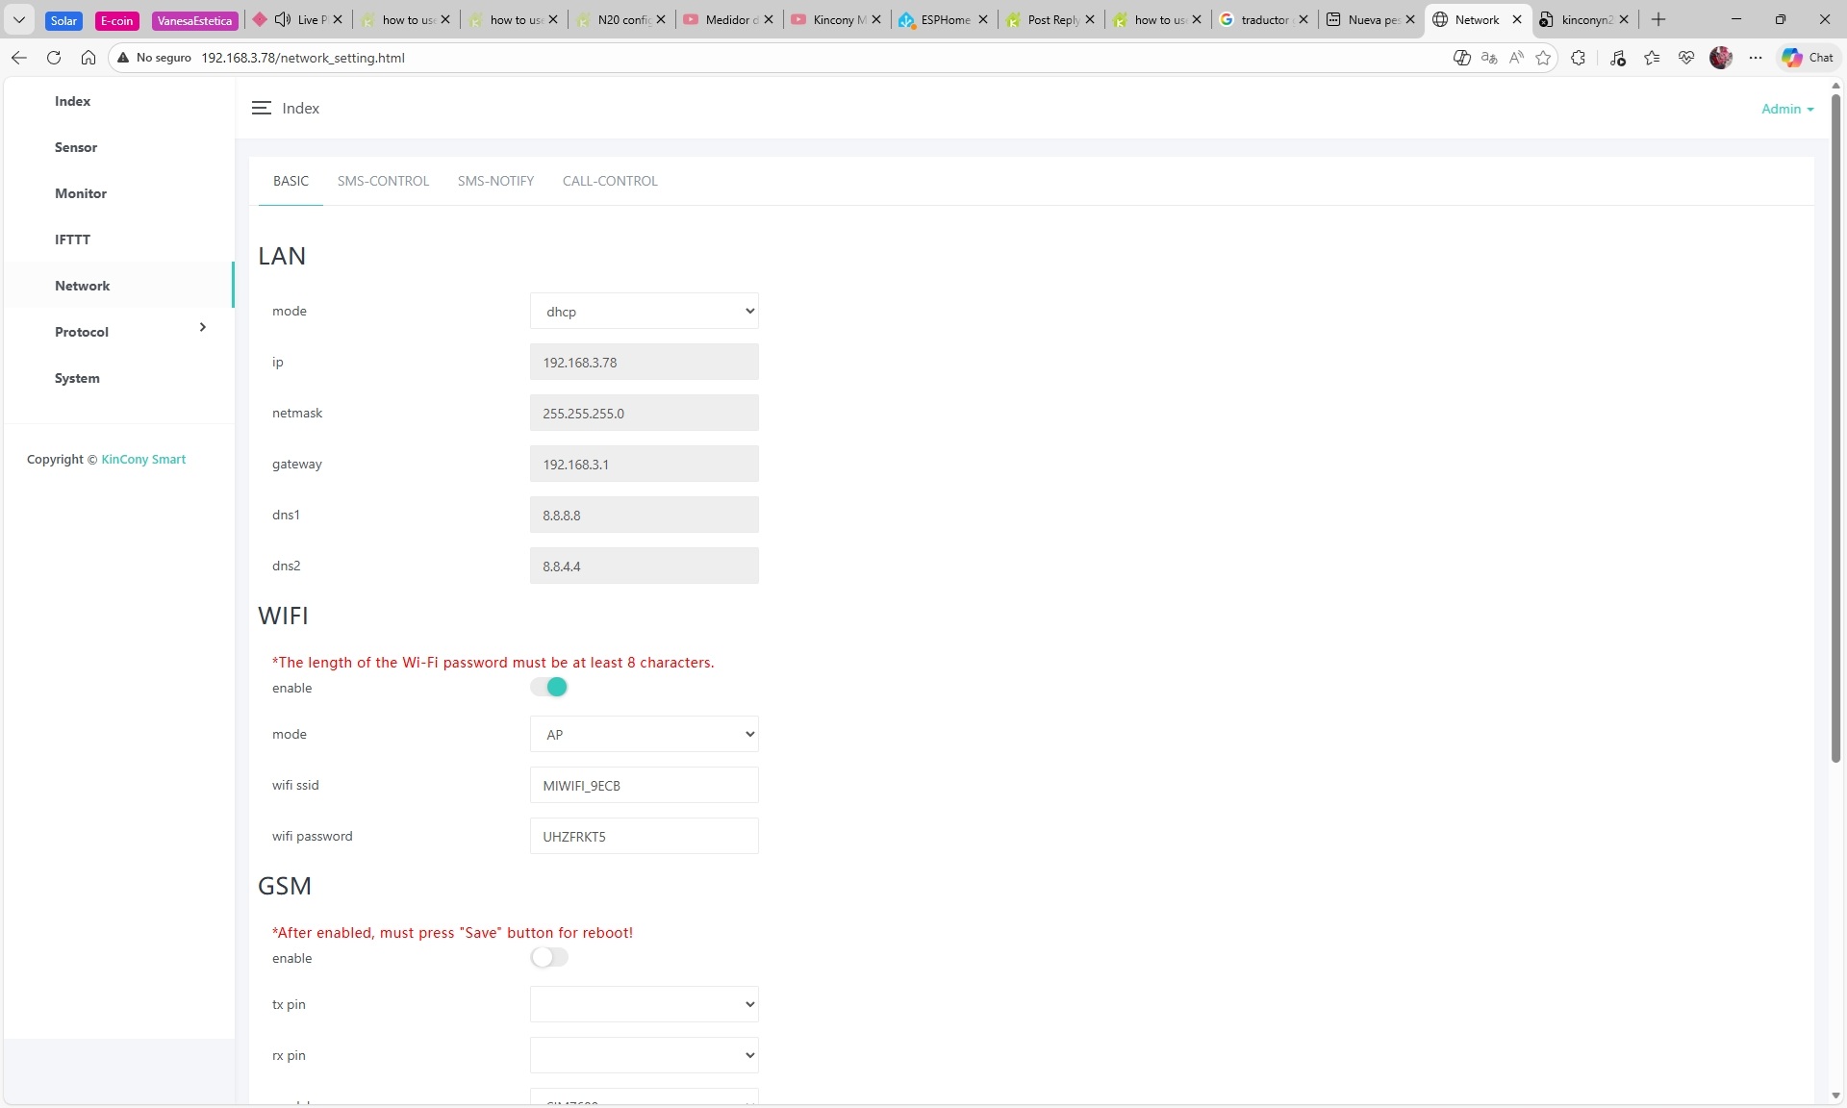
Task: Open the tx pin dropdown
Action: [644, 1004]
